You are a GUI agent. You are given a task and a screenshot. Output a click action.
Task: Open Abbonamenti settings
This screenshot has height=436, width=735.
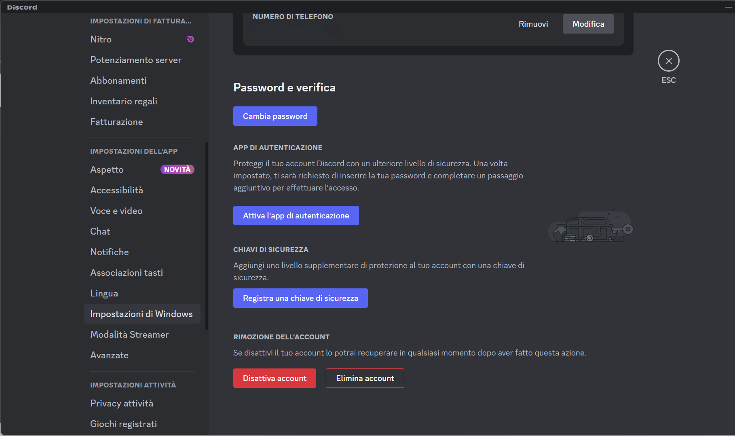[118, 80]
